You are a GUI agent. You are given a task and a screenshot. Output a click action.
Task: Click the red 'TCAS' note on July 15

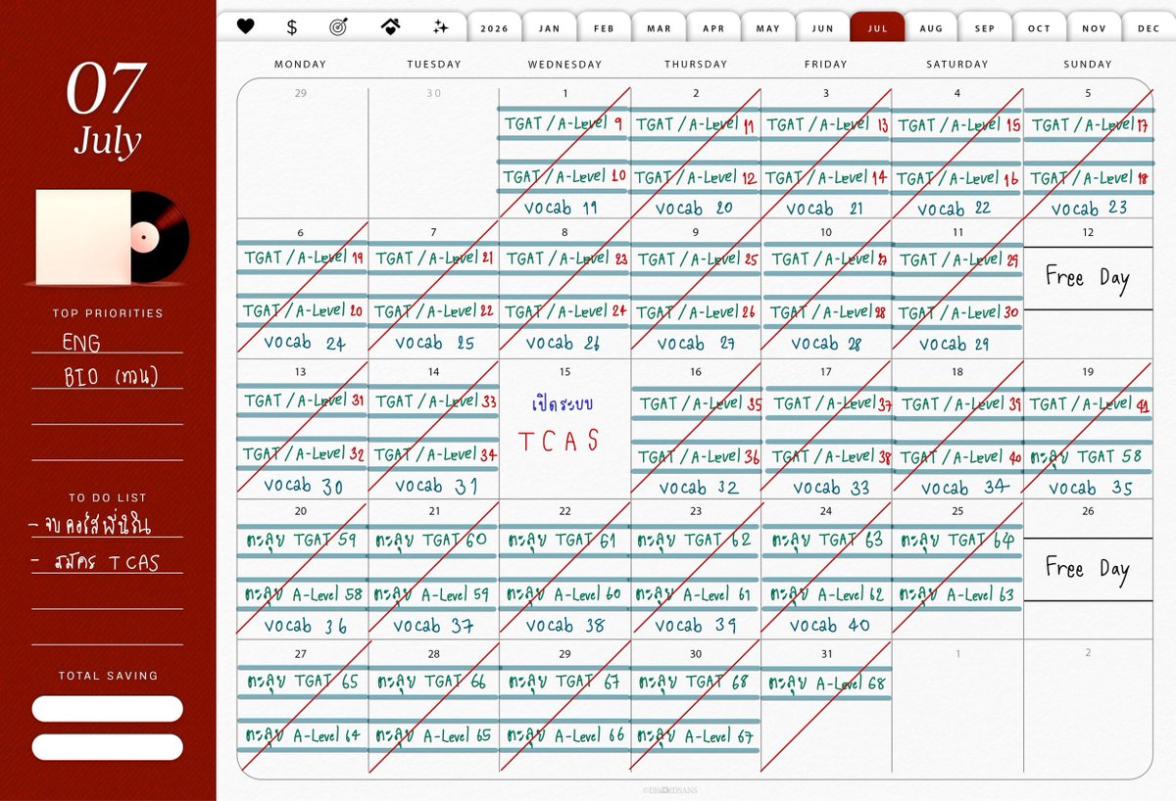(x=559, y=442)
